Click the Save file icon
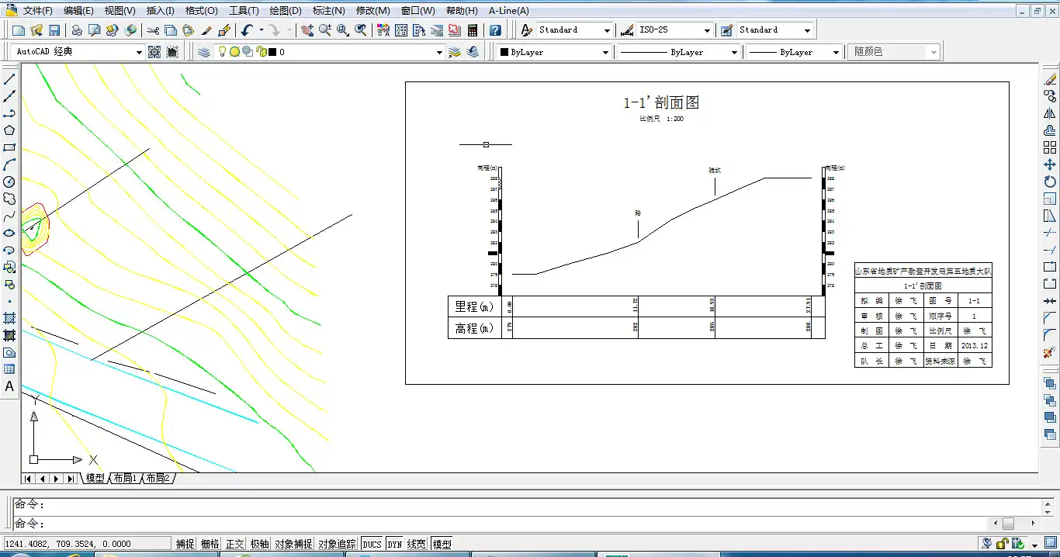1060x557 pixels. 54,30
